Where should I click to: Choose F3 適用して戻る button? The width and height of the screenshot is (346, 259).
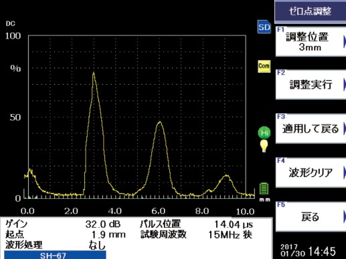point(311,129)
